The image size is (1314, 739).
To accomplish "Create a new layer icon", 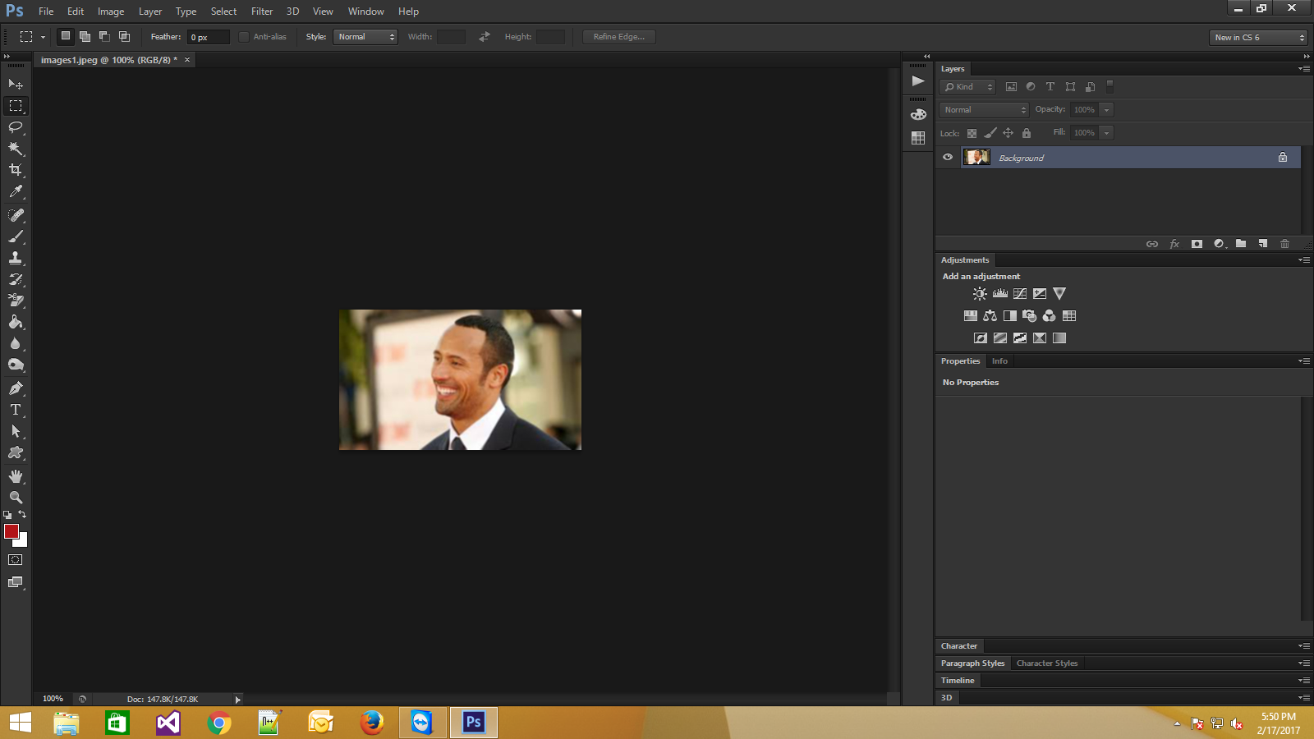I will (1263, 244).
